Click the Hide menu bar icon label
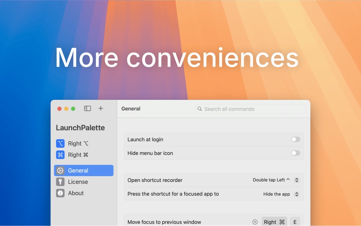 point(150,153)
